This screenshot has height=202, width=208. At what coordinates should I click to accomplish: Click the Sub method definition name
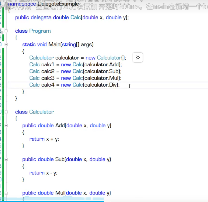(60, 159)
